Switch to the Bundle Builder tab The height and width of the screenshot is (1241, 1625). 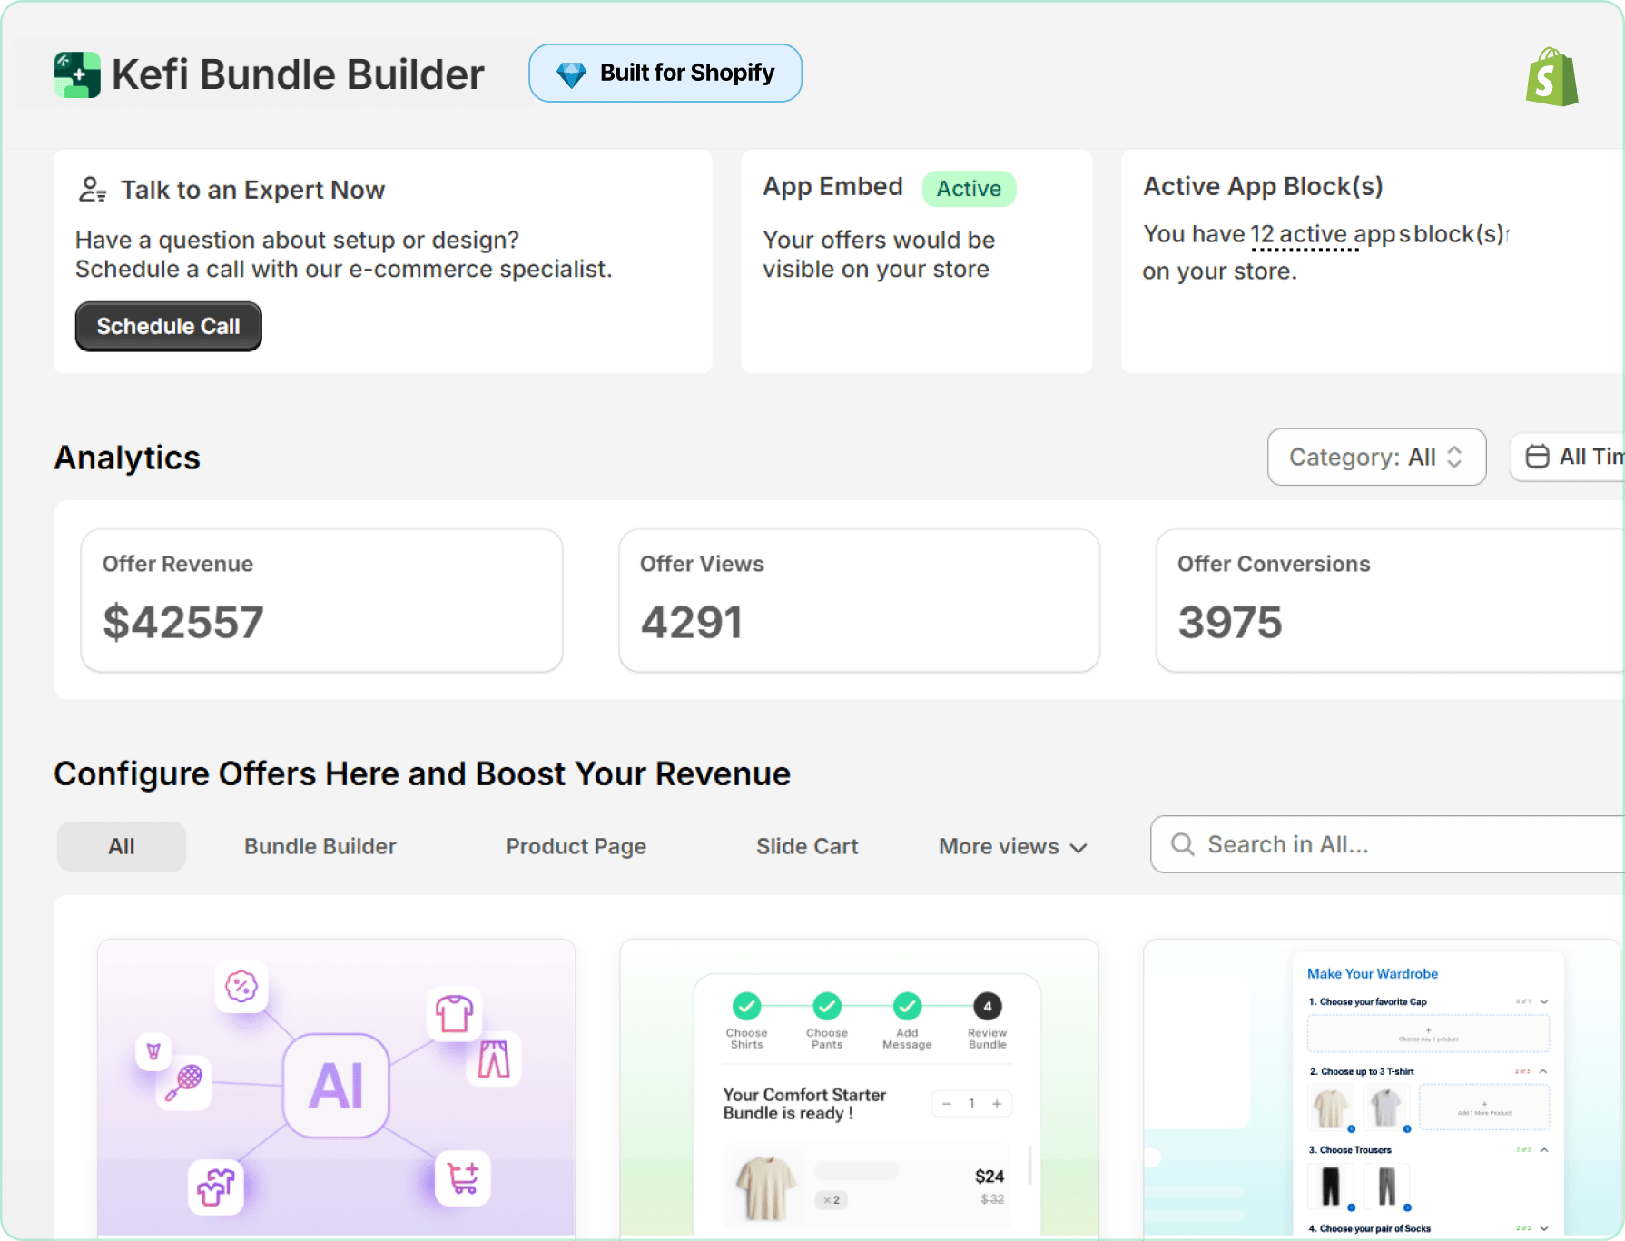point(320,846)
